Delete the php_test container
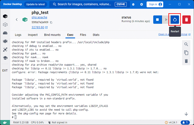Viewport: 194px width, 125px height. click(186, 20)
